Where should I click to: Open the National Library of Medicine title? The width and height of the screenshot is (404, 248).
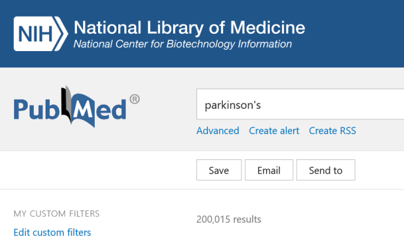point(190,28)
